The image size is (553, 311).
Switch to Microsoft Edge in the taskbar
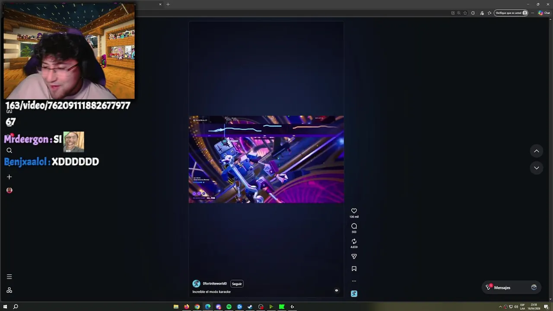pyautogui.click(x=208, y=307)
